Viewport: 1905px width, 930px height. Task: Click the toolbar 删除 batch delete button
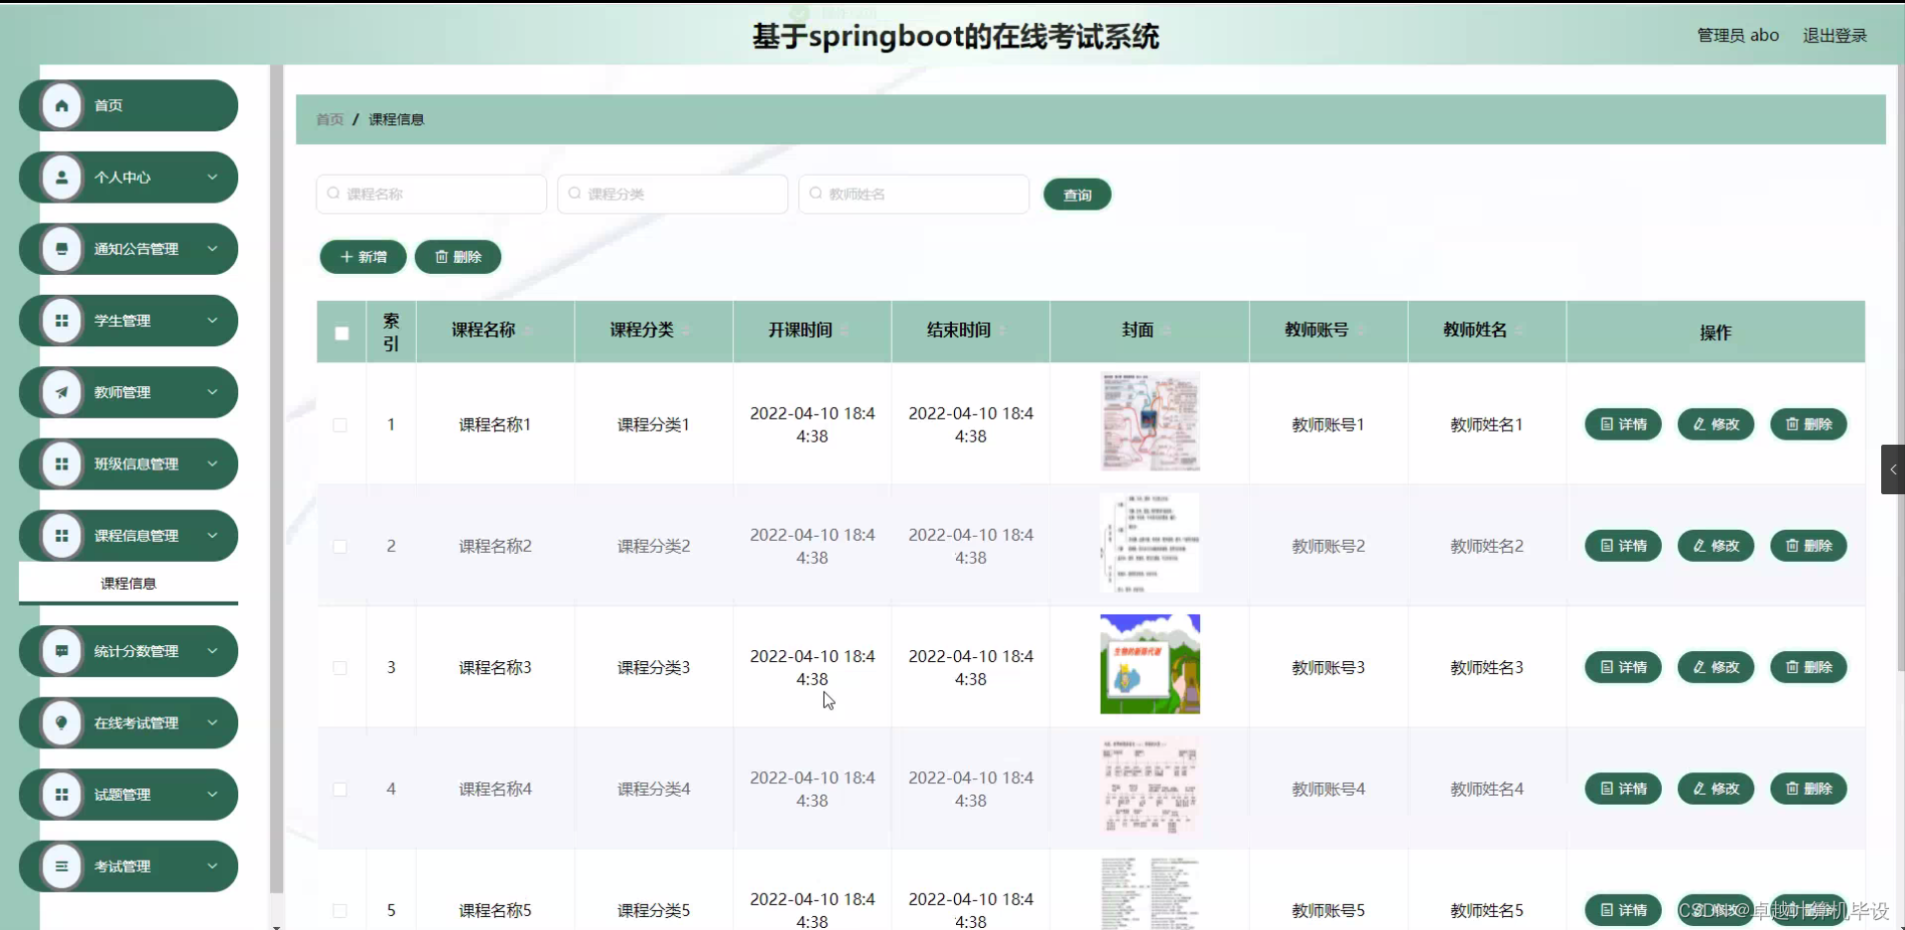coord(458,257)
